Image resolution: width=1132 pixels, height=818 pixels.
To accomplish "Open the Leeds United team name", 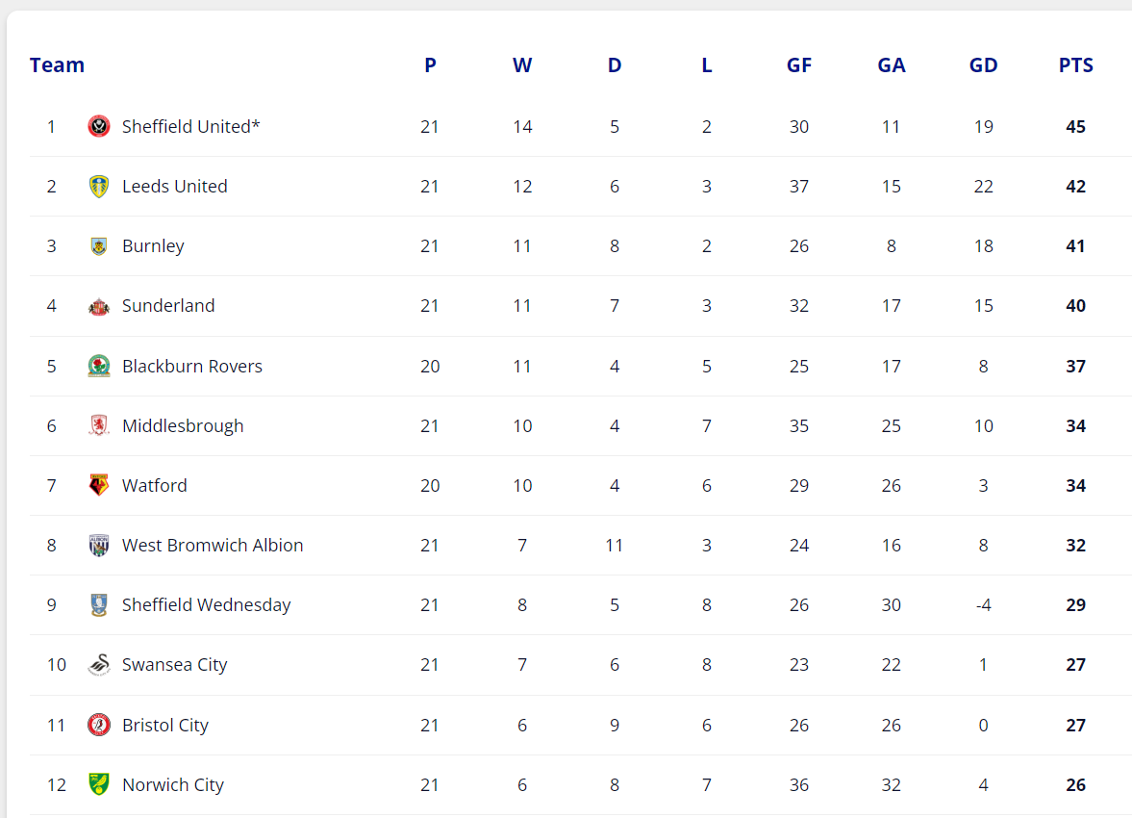I will point(175,187).
